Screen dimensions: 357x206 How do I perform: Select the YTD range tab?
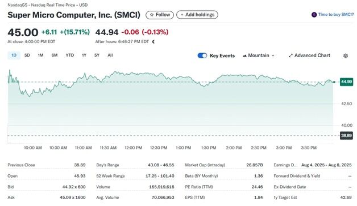[70, 55]
